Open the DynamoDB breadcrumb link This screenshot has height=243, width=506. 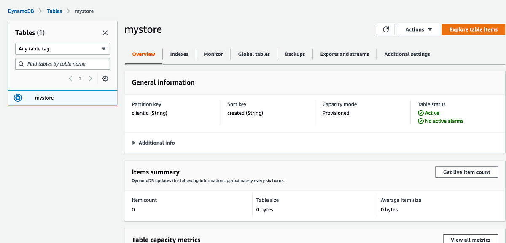pos(20,11)
